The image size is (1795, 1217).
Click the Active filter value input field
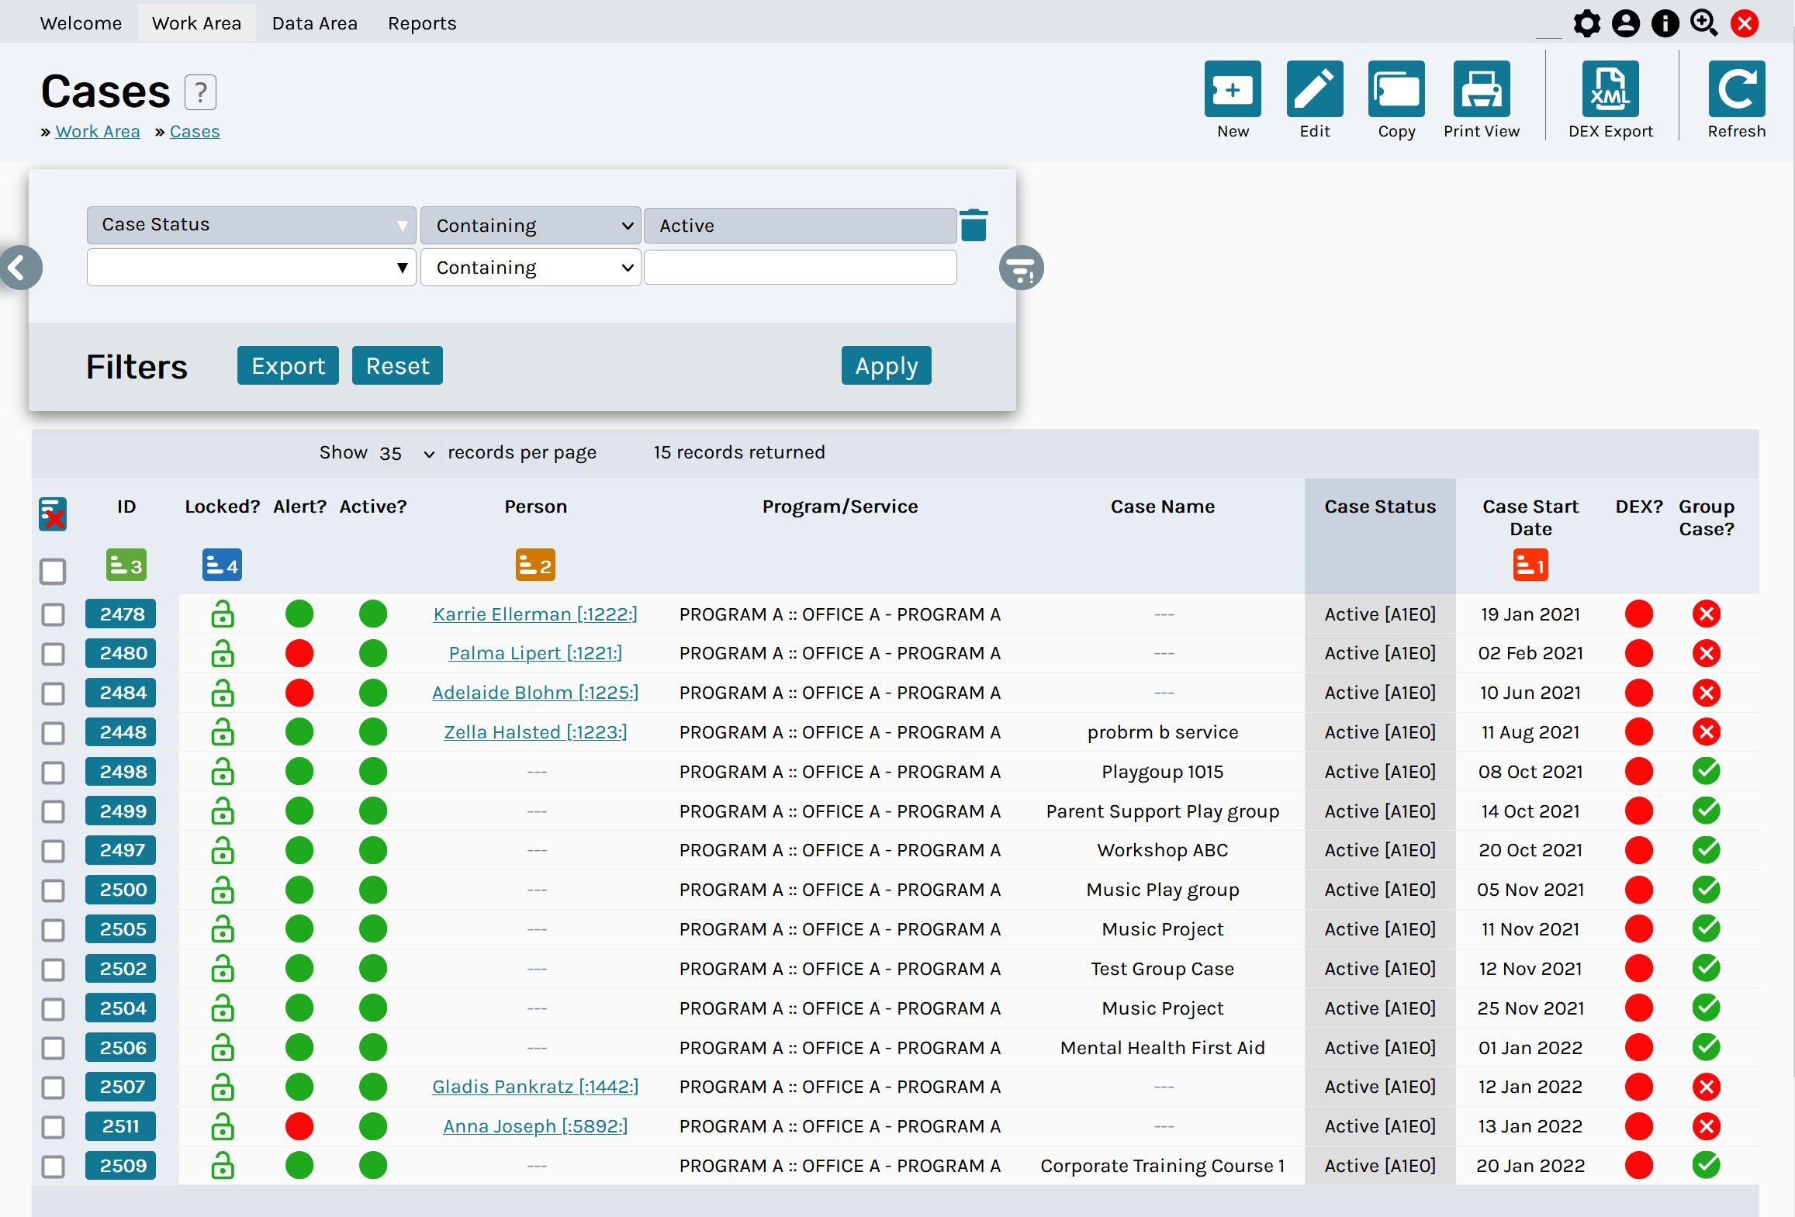[x=801, y=225]
